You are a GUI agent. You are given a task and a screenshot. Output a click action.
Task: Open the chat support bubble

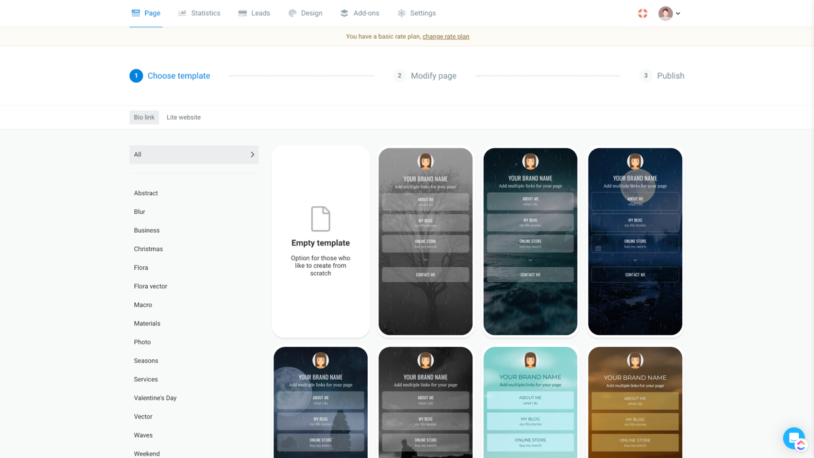coord(794,438)
